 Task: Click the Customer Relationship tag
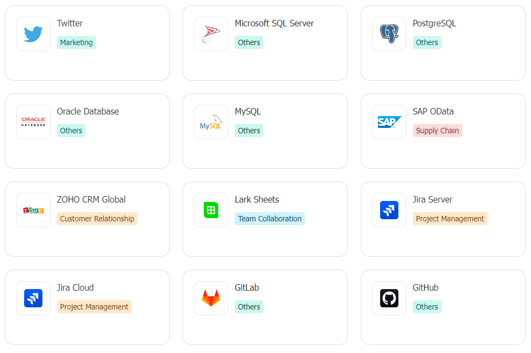pos(97,219)
